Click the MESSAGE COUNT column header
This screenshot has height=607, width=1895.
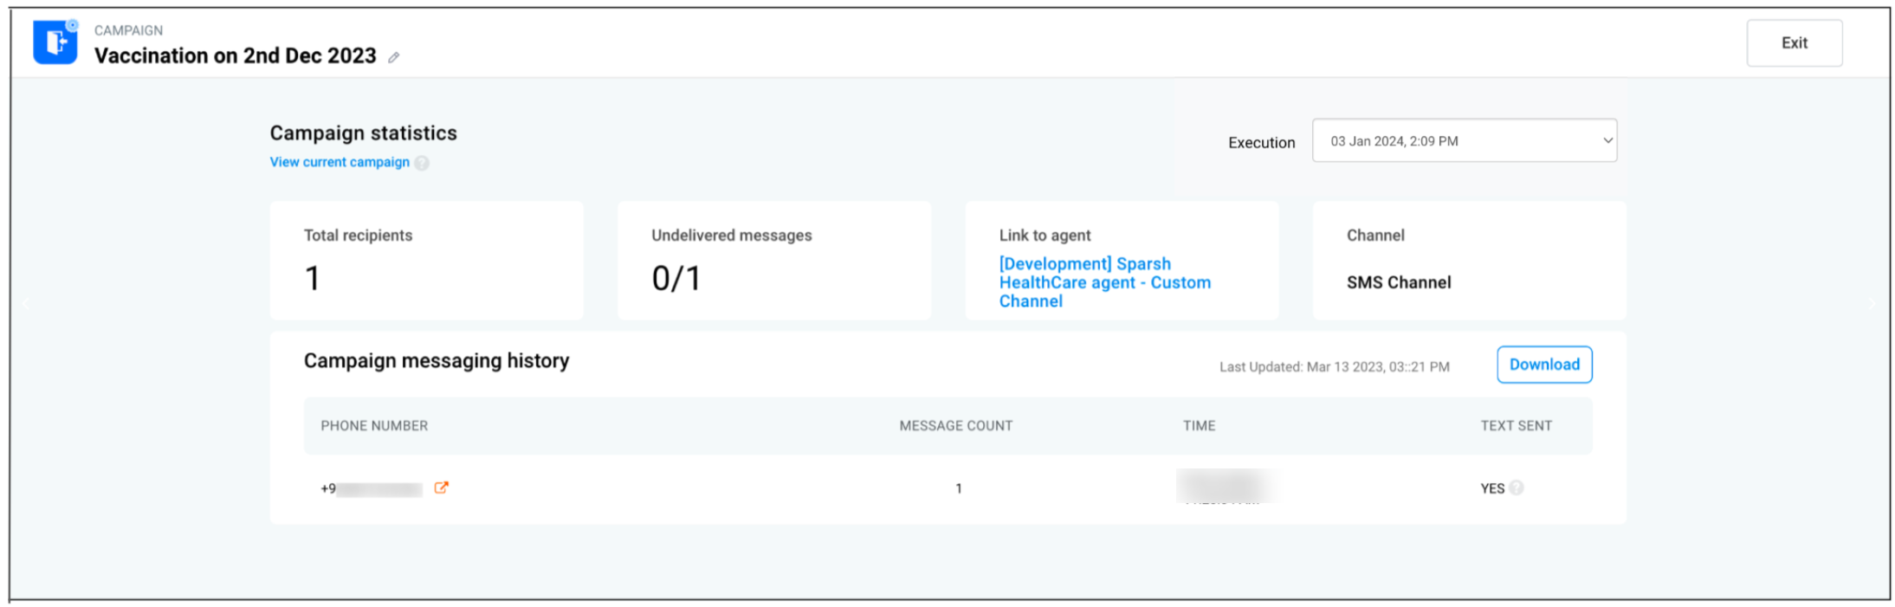coord(955,426)
